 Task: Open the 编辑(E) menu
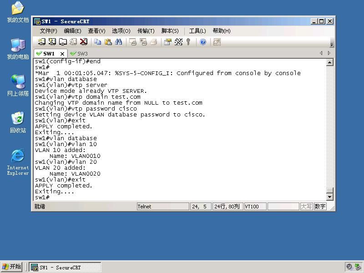pyautogui.click(x=72, y=31)
